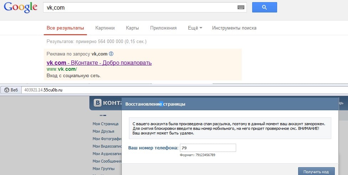Select the Все результаты tab
The height and width of the screenshot is (175, 348).
point(65,28)
